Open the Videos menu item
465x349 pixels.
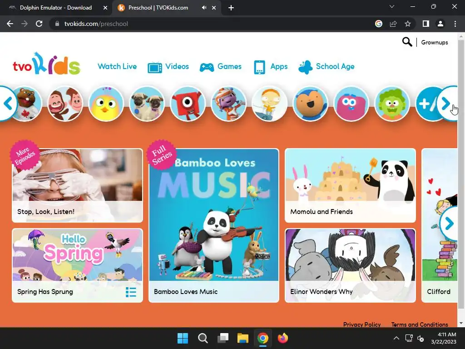177,66
